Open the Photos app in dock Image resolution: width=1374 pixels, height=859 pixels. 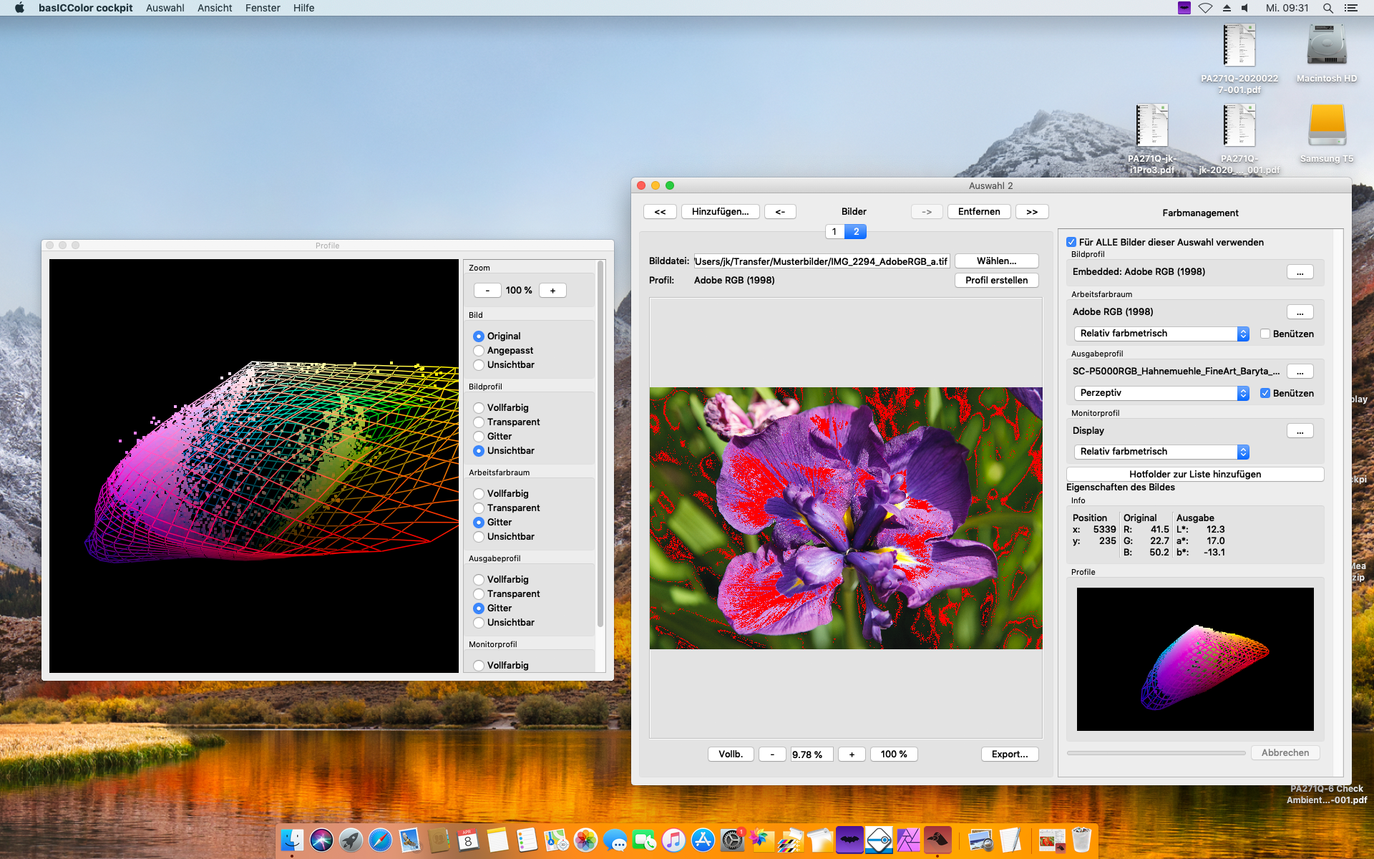(585, 840)
